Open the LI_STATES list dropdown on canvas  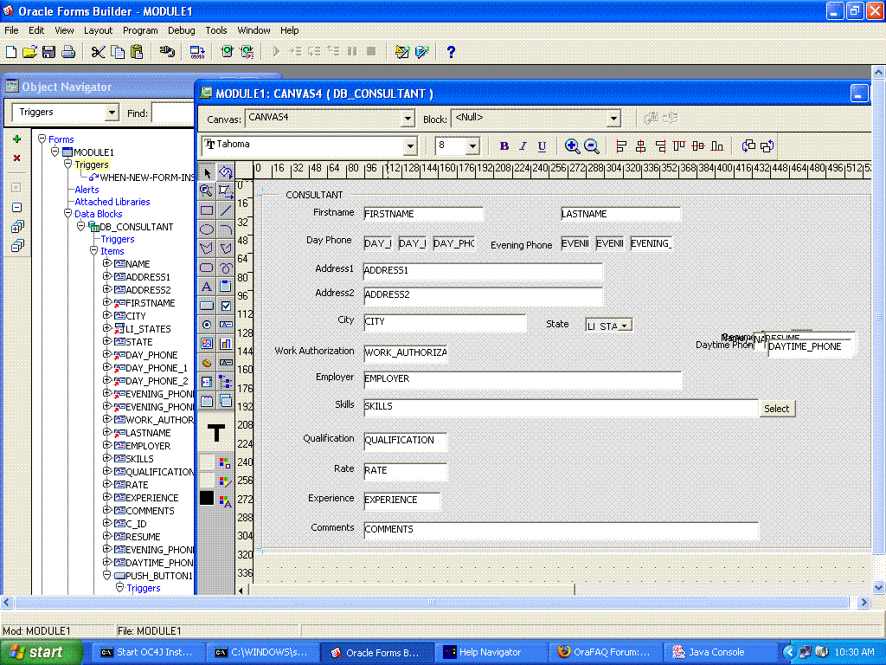click(x=624, y=326)
